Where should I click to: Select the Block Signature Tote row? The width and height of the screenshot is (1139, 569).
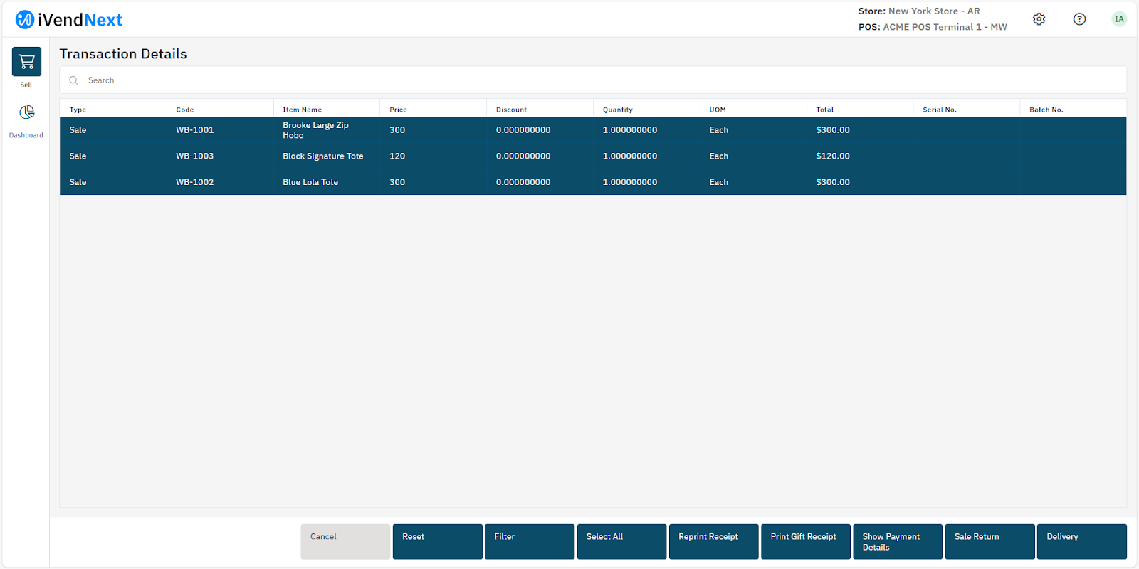point(322,156)
